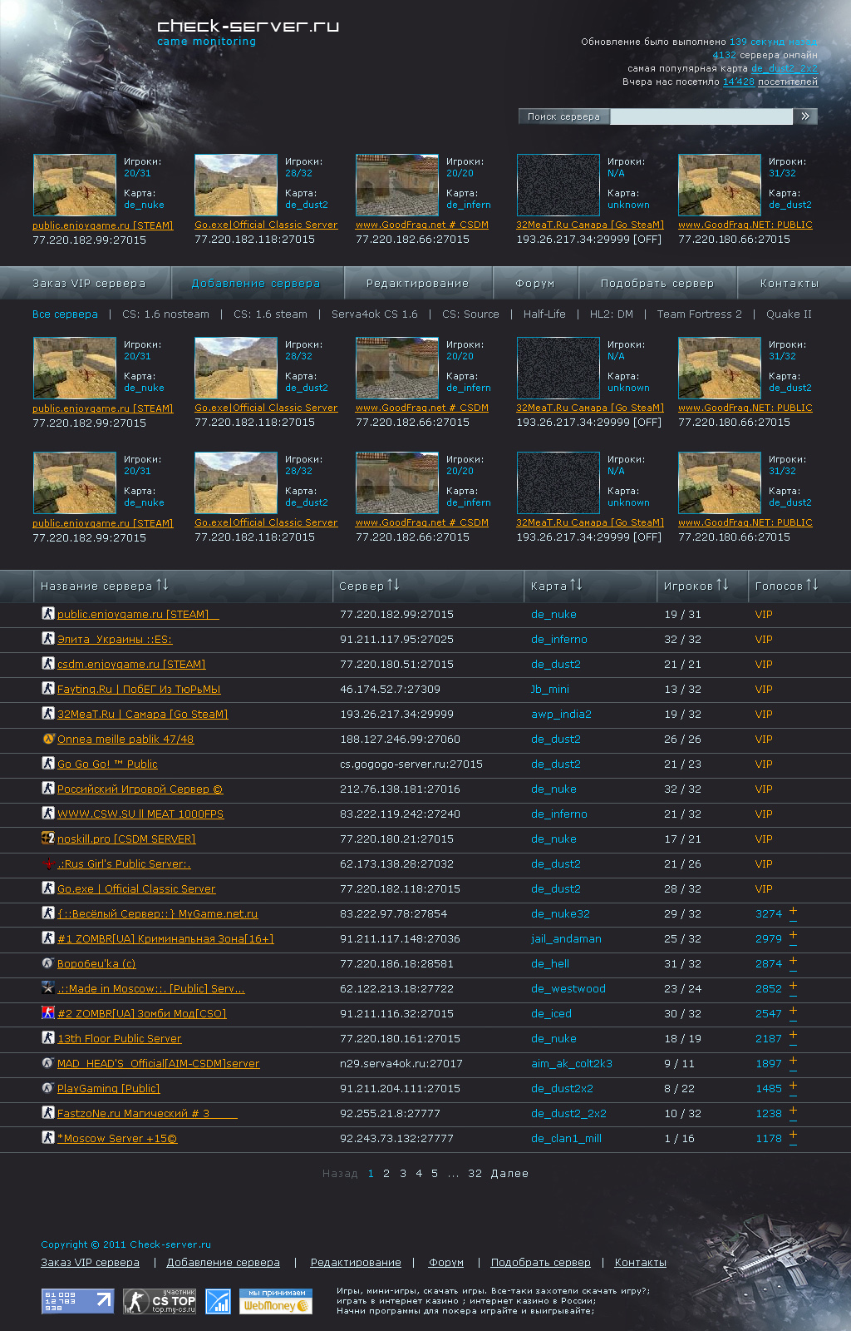The width and height of the screenshot is (851, 1331).
Task: Sort the table by Игроков column arrows
Action: (722, 585)
